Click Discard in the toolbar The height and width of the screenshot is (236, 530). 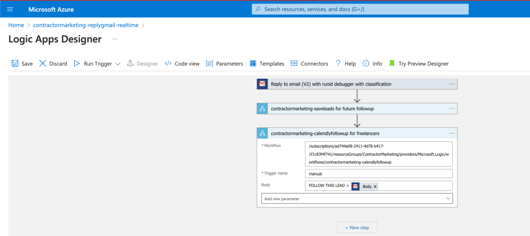(x=58, y=63)
